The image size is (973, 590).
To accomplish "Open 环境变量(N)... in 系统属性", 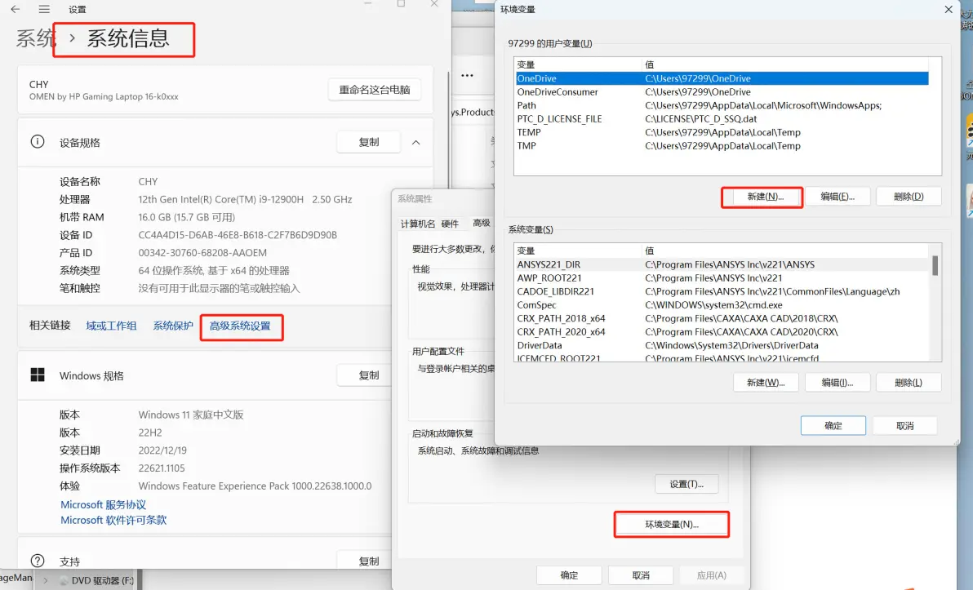I will [672, 524].
